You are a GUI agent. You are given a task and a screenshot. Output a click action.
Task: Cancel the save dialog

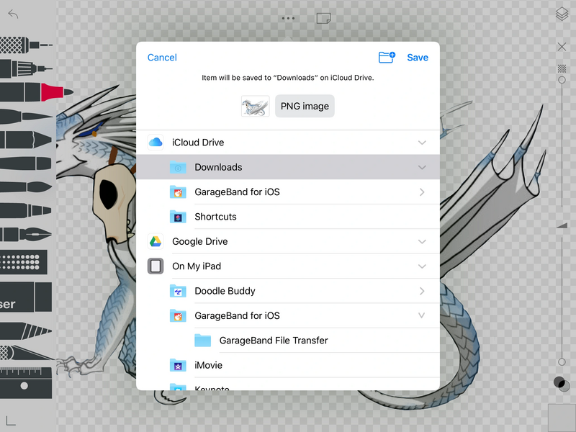(162, 58)
